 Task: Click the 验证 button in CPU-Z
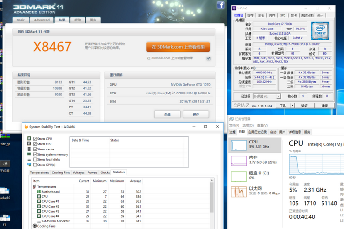(x=305, y=106)
